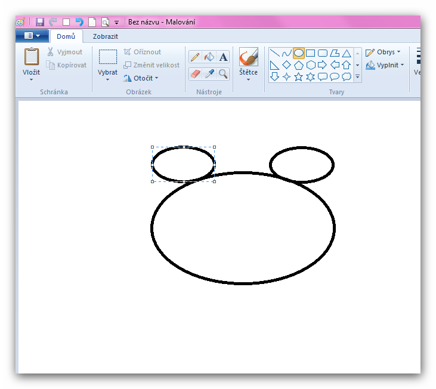Click the Undo arrow in quick access toolbar

pyautogui.click(x=79, y=21)
